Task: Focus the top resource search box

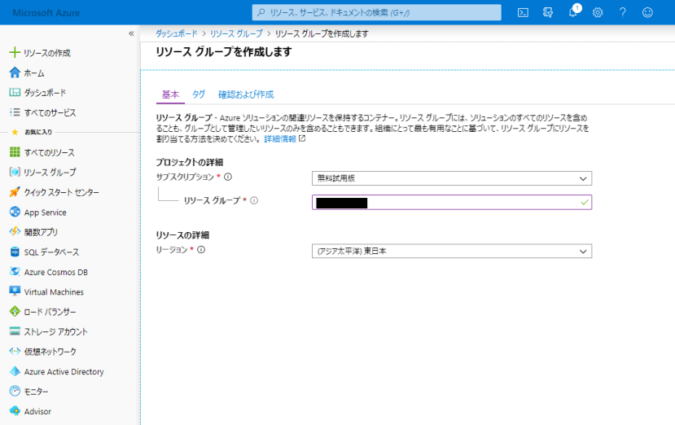Action: tap(377, 12)
